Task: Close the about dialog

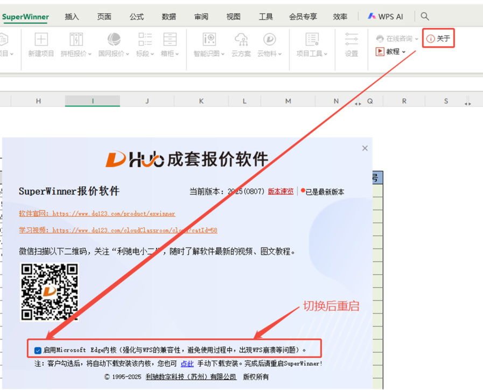Action: (x=365, y=148)
